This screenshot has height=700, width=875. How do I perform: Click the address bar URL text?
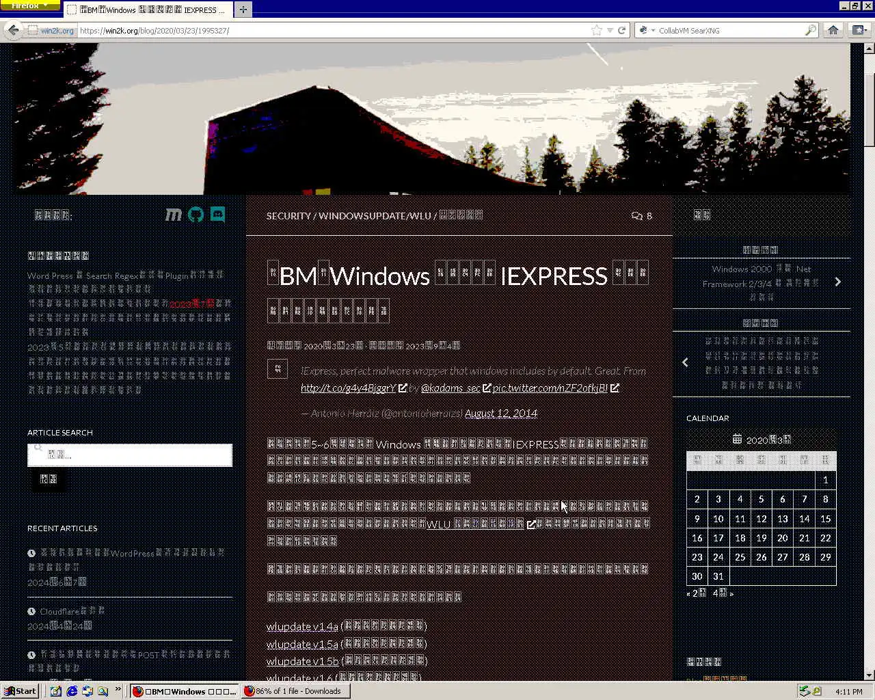click(154, 30)
